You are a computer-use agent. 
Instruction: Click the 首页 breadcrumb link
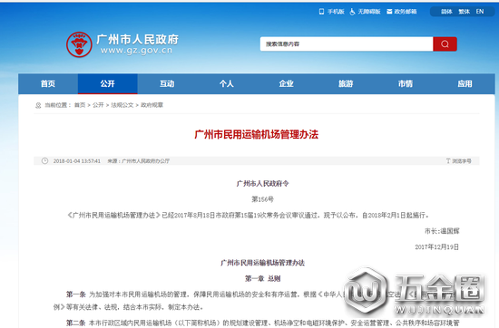click(x=80, y=105)
